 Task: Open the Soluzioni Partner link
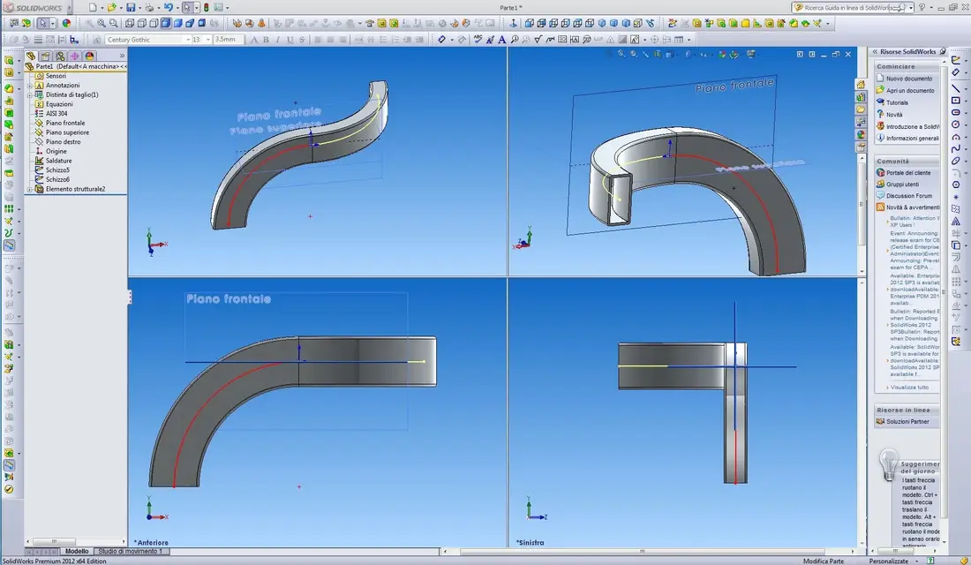pos(907,421)
